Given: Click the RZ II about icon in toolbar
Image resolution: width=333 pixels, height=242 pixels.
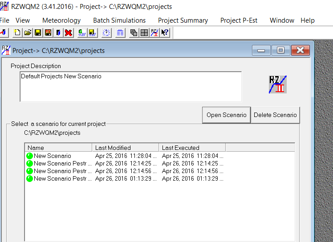Looking at the screenshot, I should coord(154,32).
